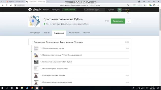Switch to Yandex Browser on the taskbar
Viewport: 161px width, 90px height.
[x=37, y=88]
